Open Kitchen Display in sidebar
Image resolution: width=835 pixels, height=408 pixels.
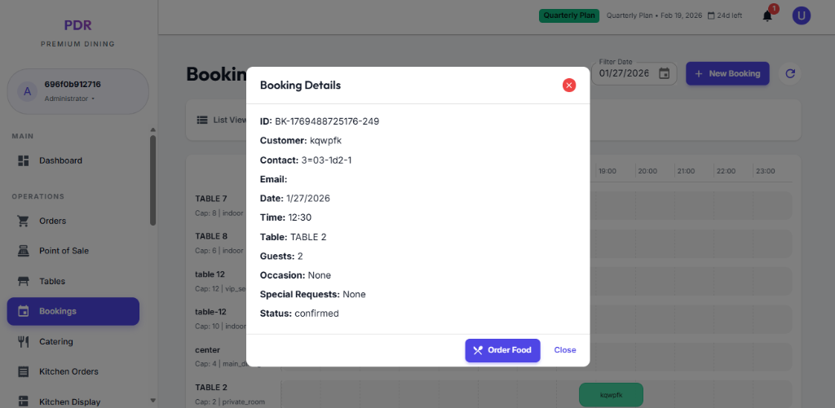click(x=69, y=401)
